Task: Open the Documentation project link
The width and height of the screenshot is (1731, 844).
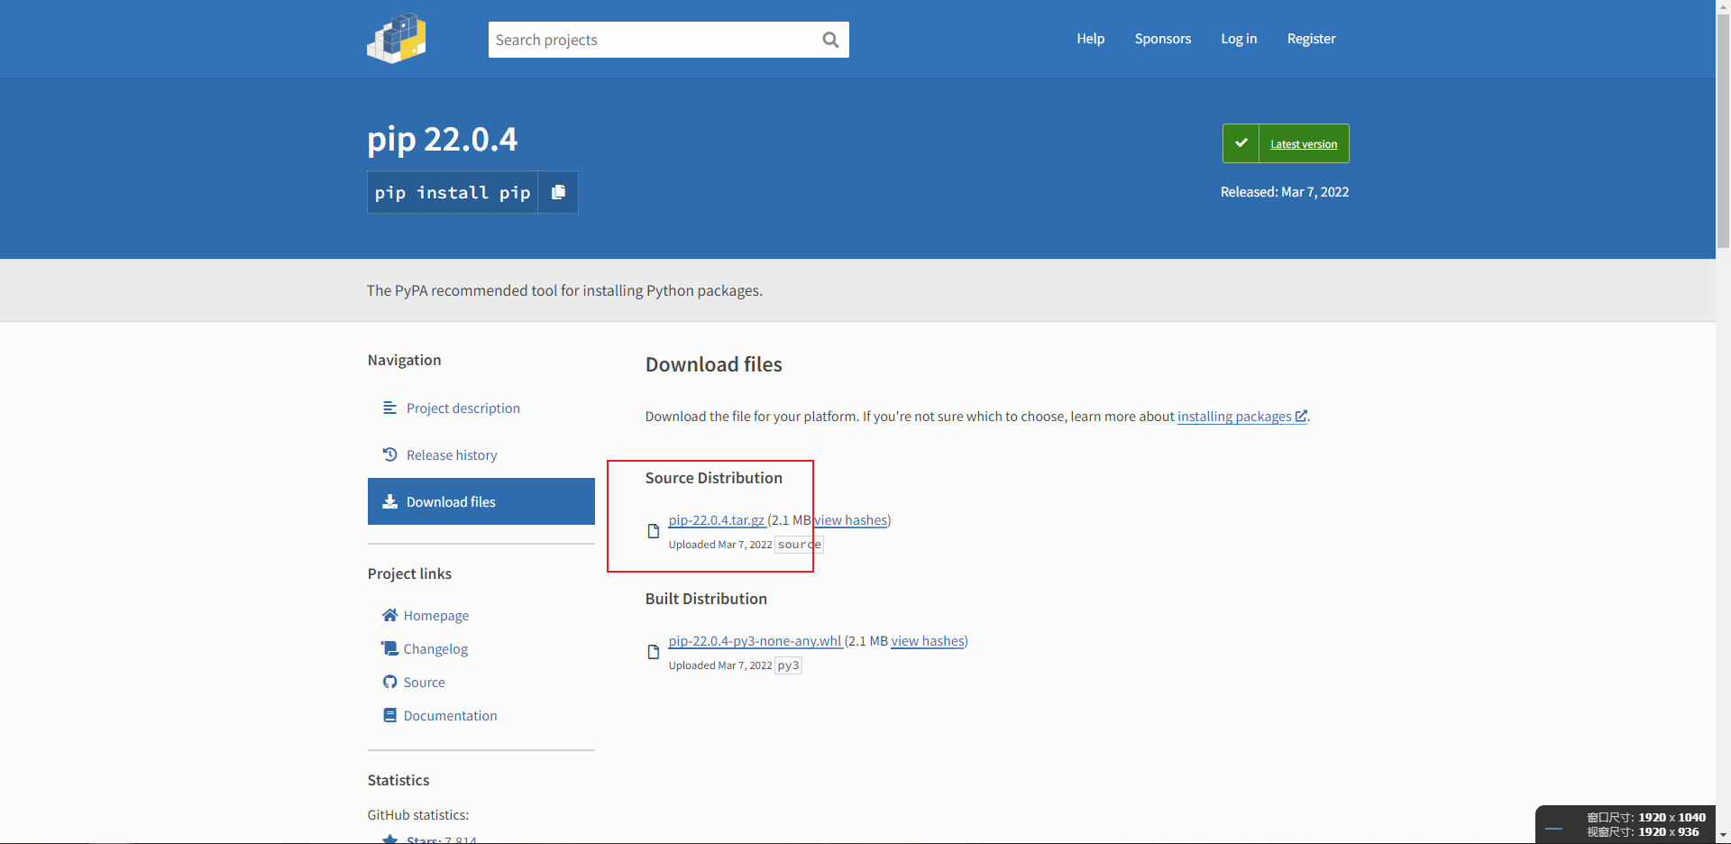Action: tap(451, 715)
